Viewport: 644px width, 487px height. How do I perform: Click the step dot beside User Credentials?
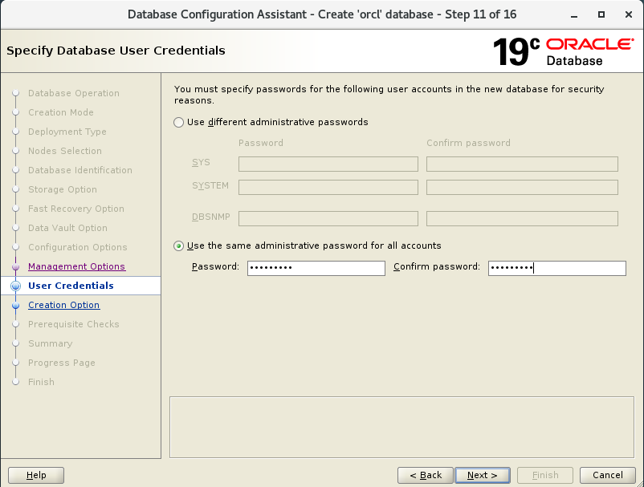(x=14, y=286)
